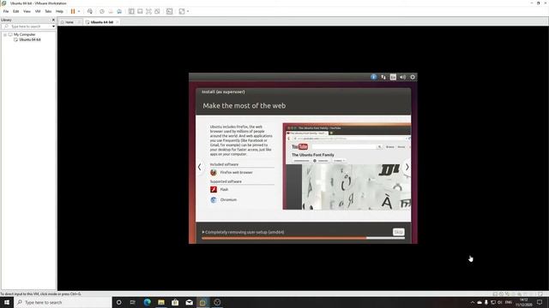The height and width of the screenshot is (308, 549).
Task: Click the Ubuntu network indicator icon
Action: pos(383,77)
